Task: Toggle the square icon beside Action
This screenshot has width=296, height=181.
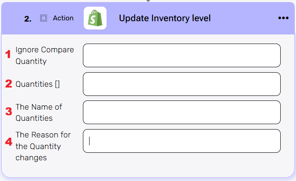Action: 44,18
